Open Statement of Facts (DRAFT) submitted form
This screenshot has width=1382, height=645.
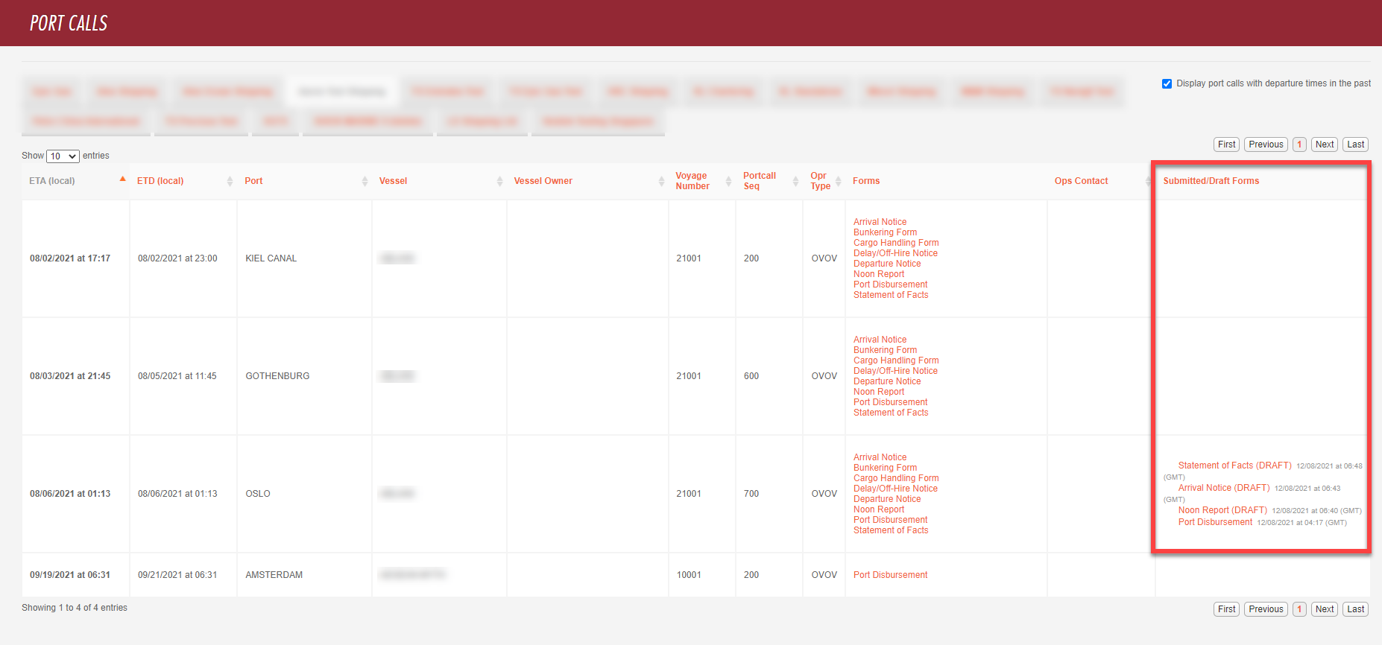pos(1234,466)
